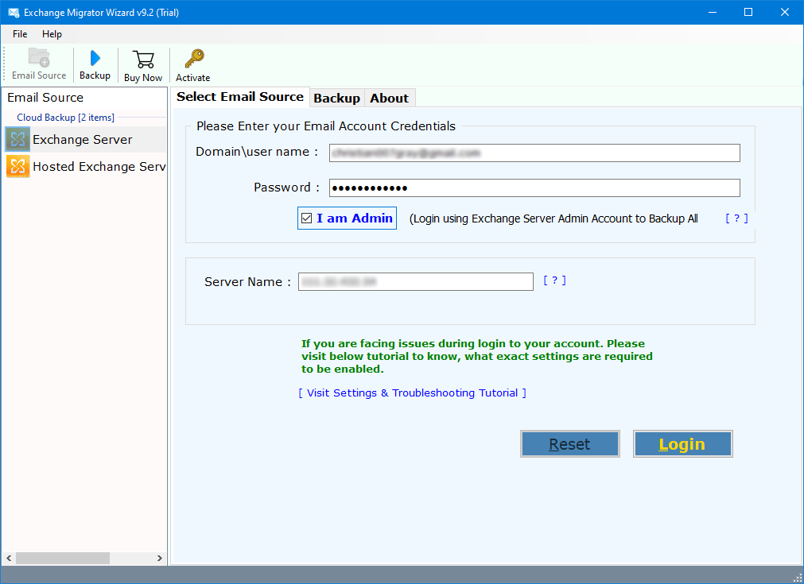Switch to Select Email Source tab

tap(240, 97)
